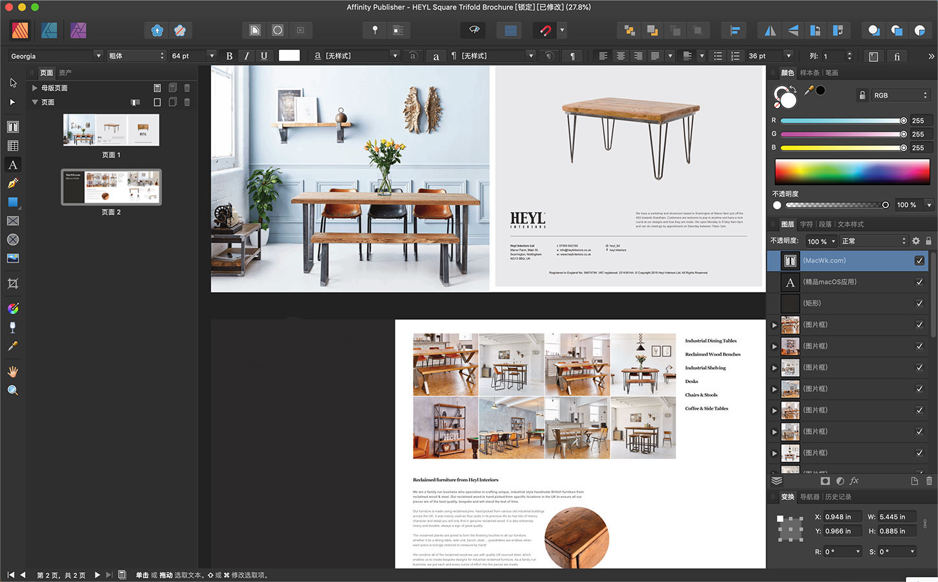Switch to Affinity Photo persona icon
This screenshot has width=938, height=582.
(x=78, y=30)
